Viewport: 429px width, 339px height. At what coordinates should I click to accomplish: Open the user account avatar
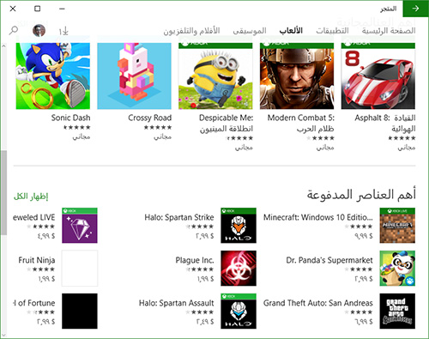point(39,30)
